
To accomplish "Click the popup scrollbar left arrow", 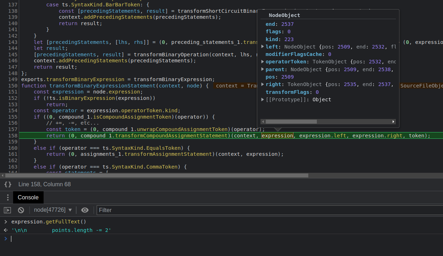I will coord(263,121).
